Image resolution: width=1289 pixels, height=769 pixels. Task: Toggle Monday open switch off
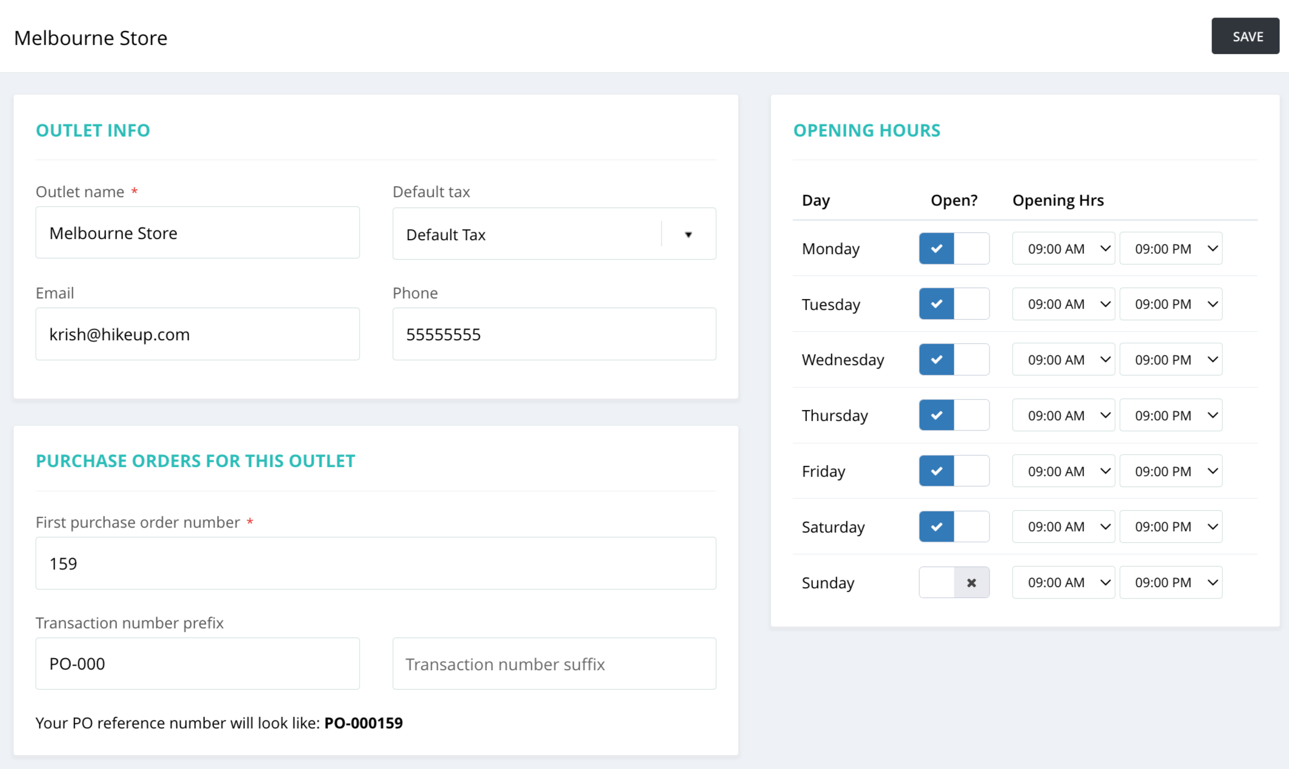(x=954, y=249)
